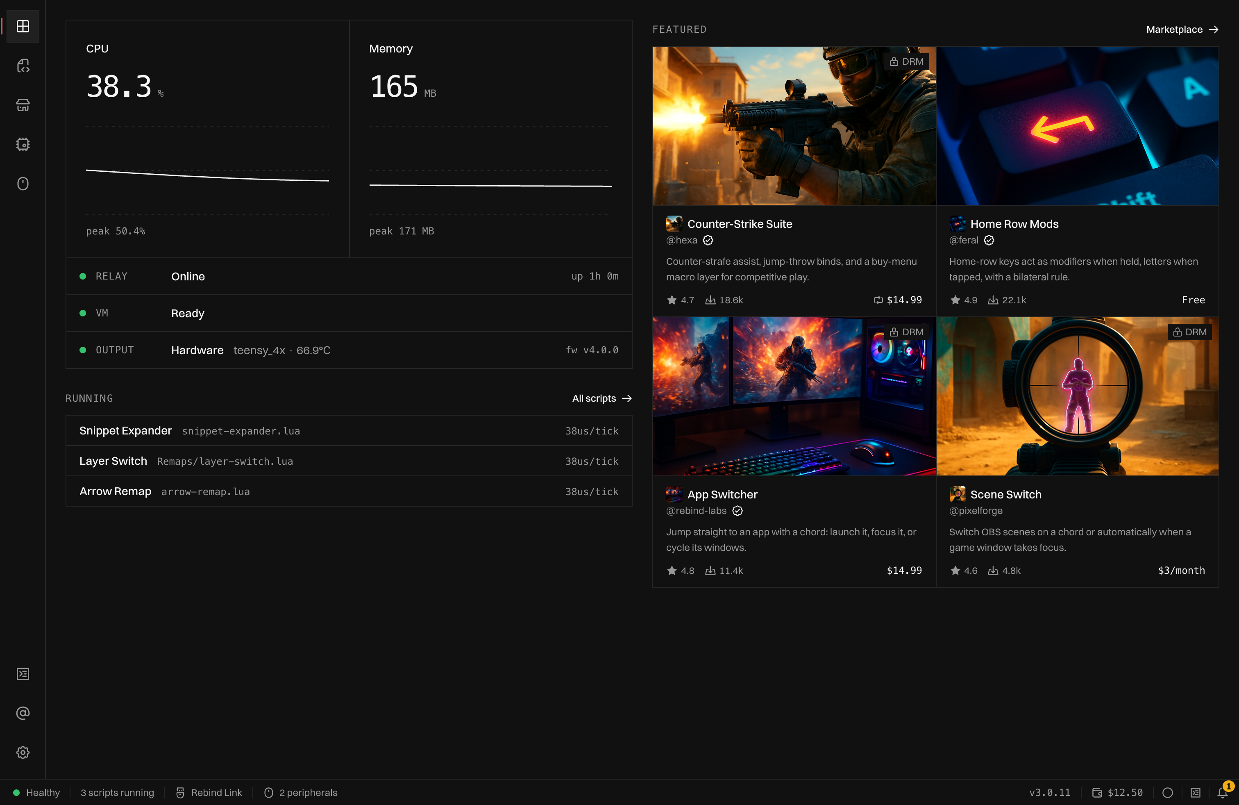The image size is (1239, 805).
Task: Click the version v3.0.11 label
Action: point(1050,793)
